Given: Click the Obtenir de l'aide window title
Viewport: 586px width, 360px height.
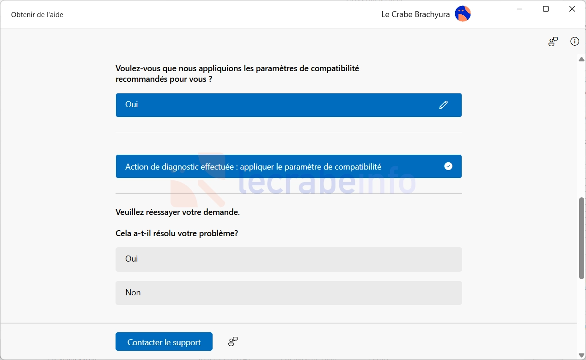Looking at the screenshot, I should pos(37,14).
